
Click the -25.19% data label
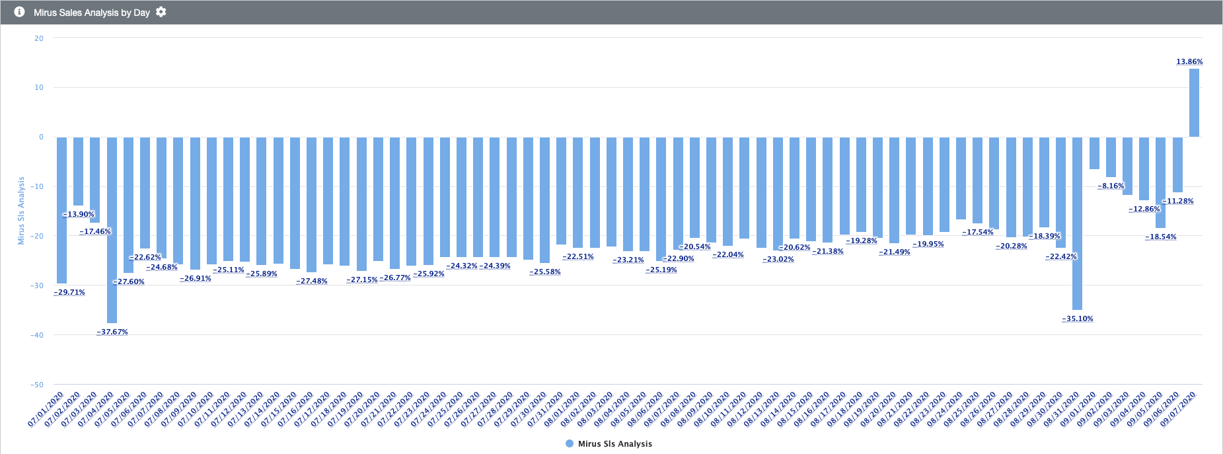pyautogui.click(x=661, y=270)
